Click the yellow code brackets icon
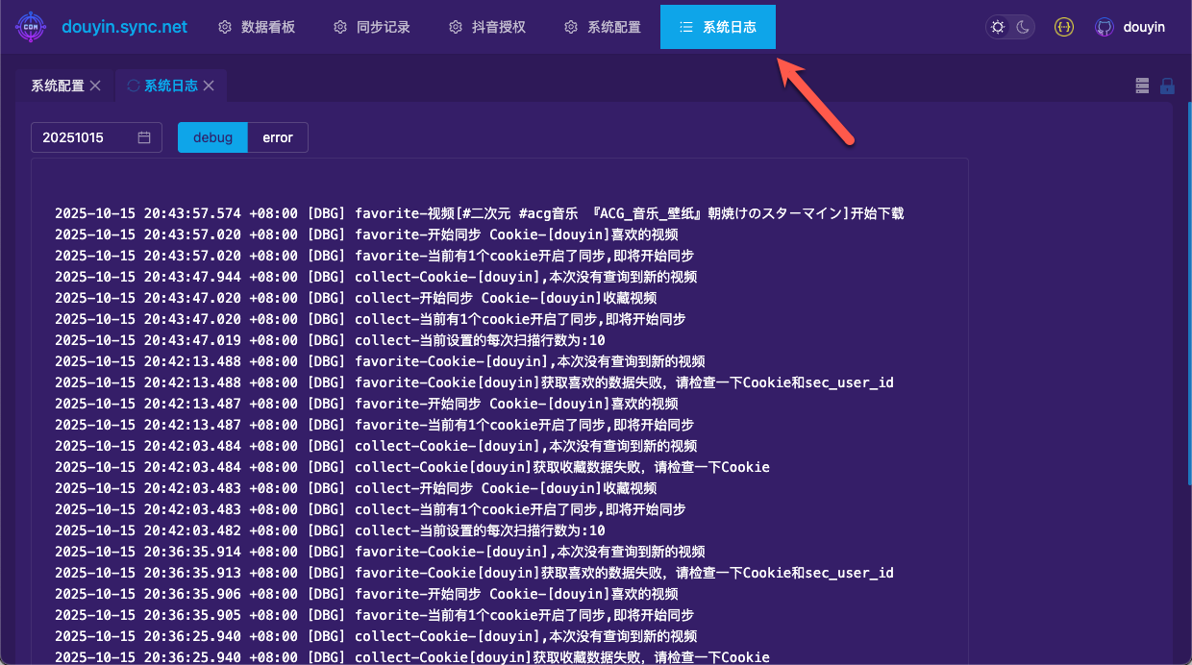 (1063, 27)
